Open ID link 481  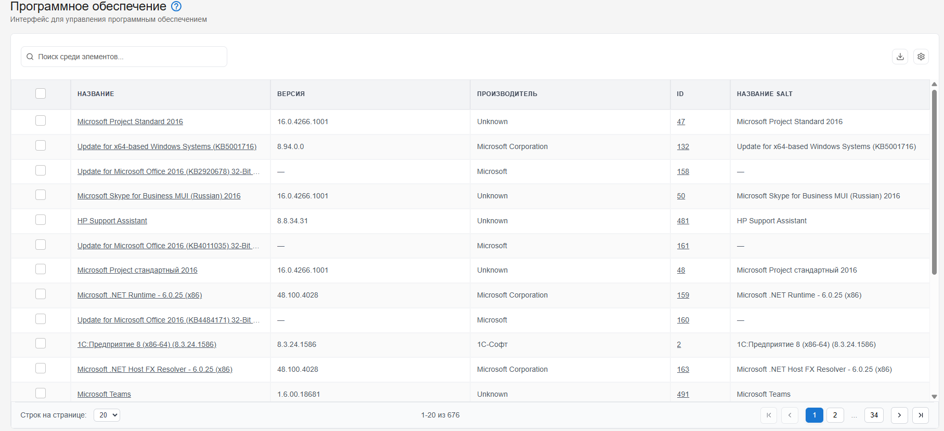click(x=683, y=221)
